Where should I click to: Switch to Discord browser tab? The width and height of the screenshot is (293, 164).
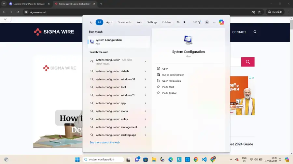(30, 4)
